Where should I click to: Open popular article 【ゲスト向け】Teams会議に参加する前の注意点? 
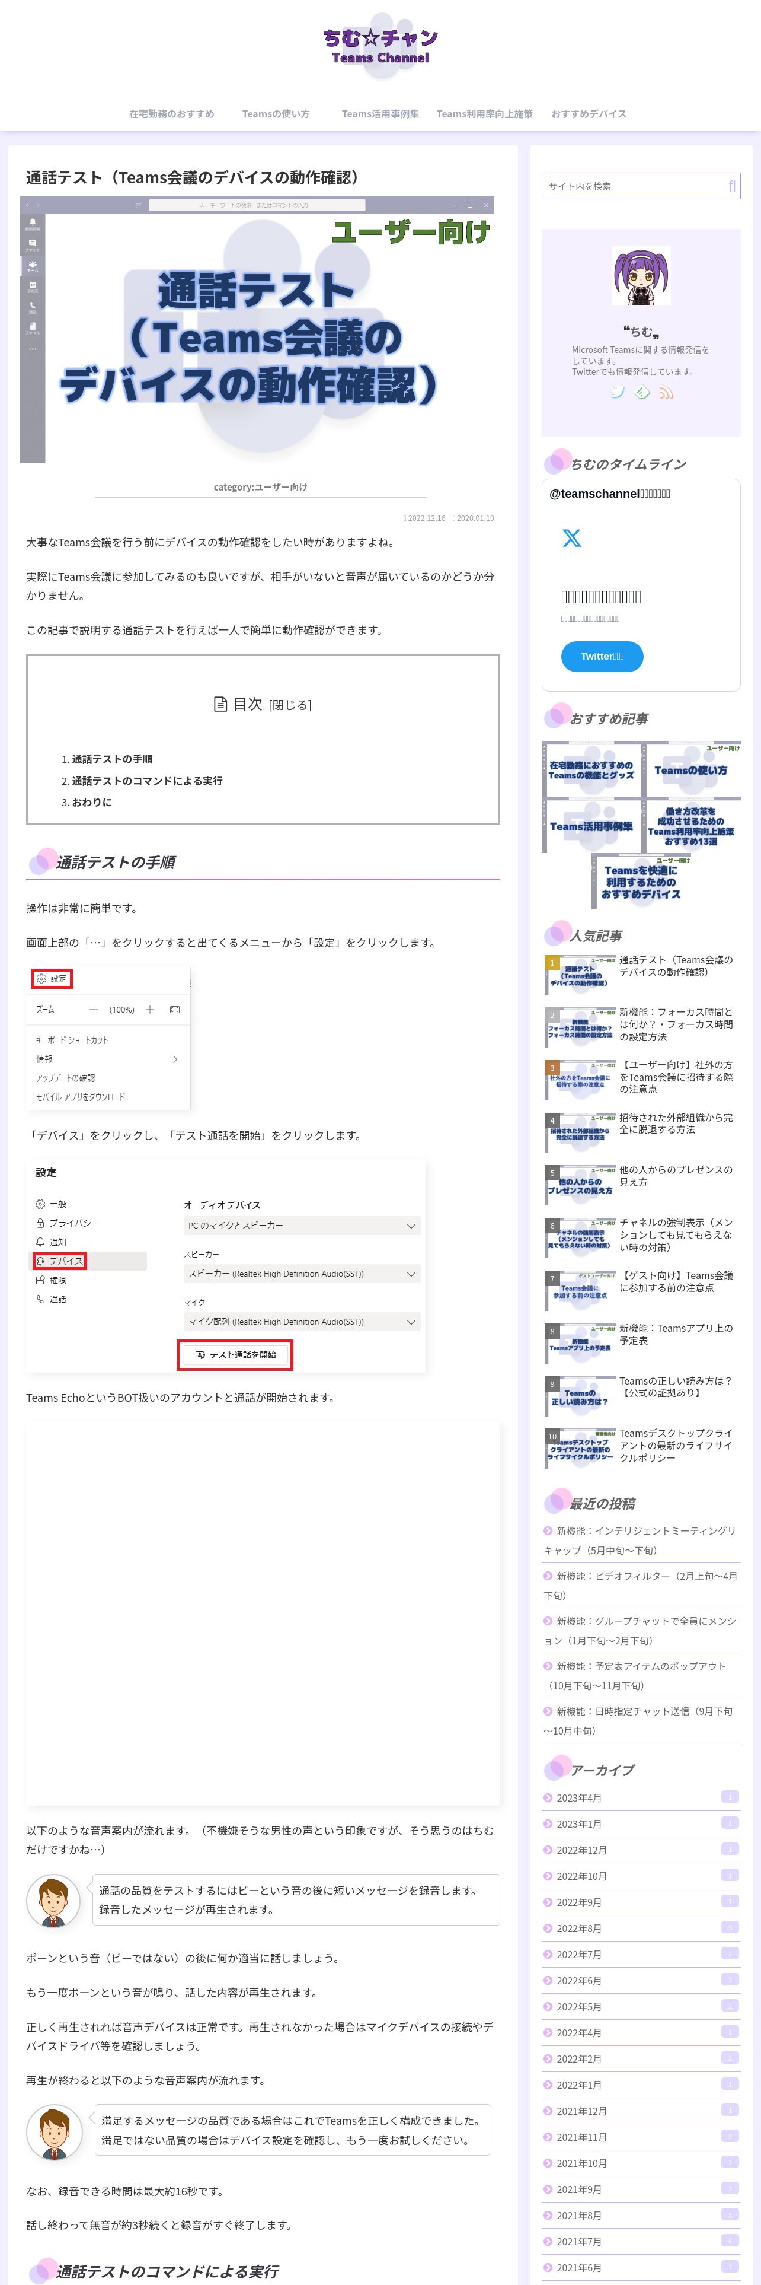(641, 1290)
